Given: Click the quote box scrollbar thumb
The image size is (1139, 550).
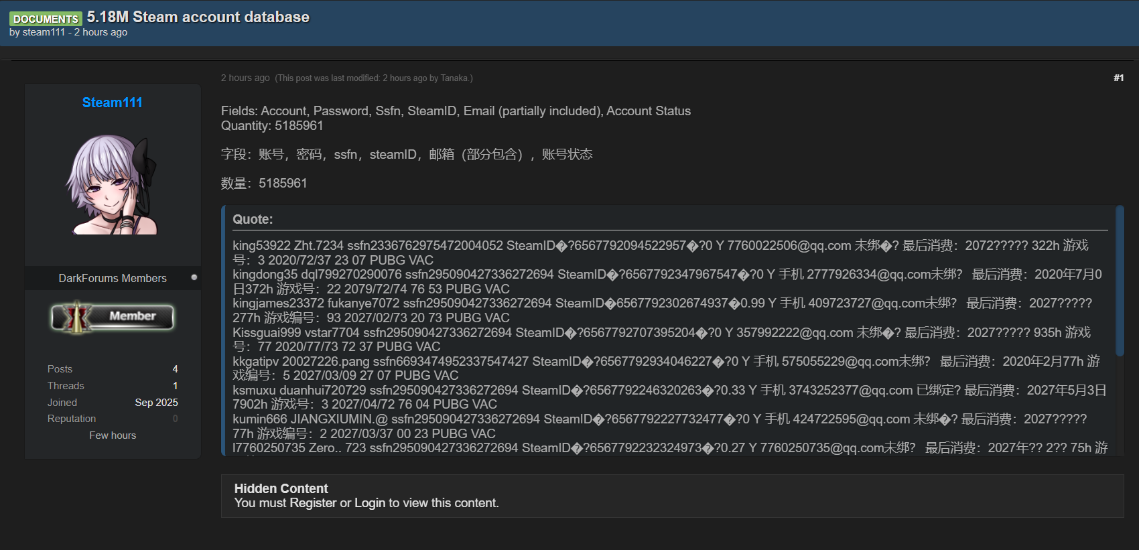Looking at the screenshot, I should coord(1120,281).
